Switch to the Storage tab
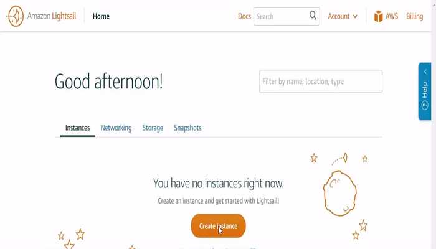Screen dimensions: 436x249 (153, 128)
